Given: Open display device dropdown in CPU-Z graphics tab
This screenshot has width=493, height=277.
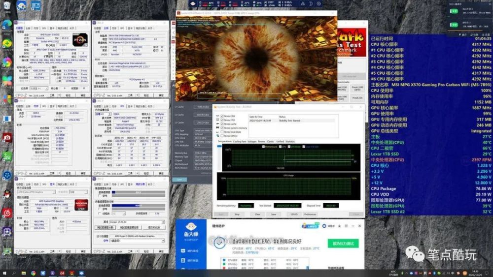Looking at the screenshot, I should click(x=36, y=192).
